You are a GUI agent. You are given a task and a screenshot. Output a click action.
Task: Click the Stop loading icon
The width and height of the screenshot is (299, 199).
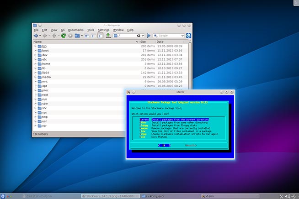coord(70,36)
